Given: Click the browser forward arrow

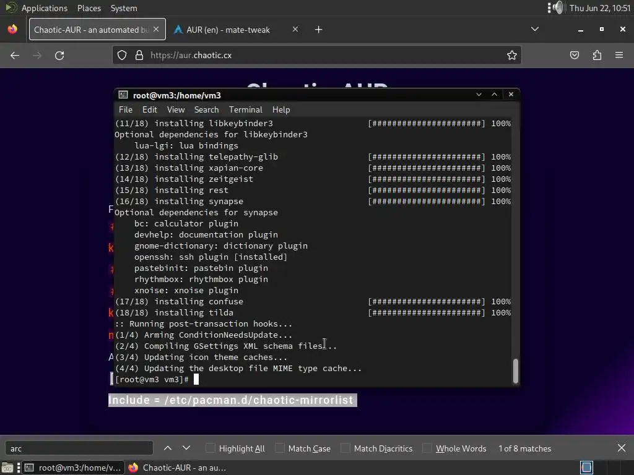Looking at the screenshot, I should [x=37, y=55].
